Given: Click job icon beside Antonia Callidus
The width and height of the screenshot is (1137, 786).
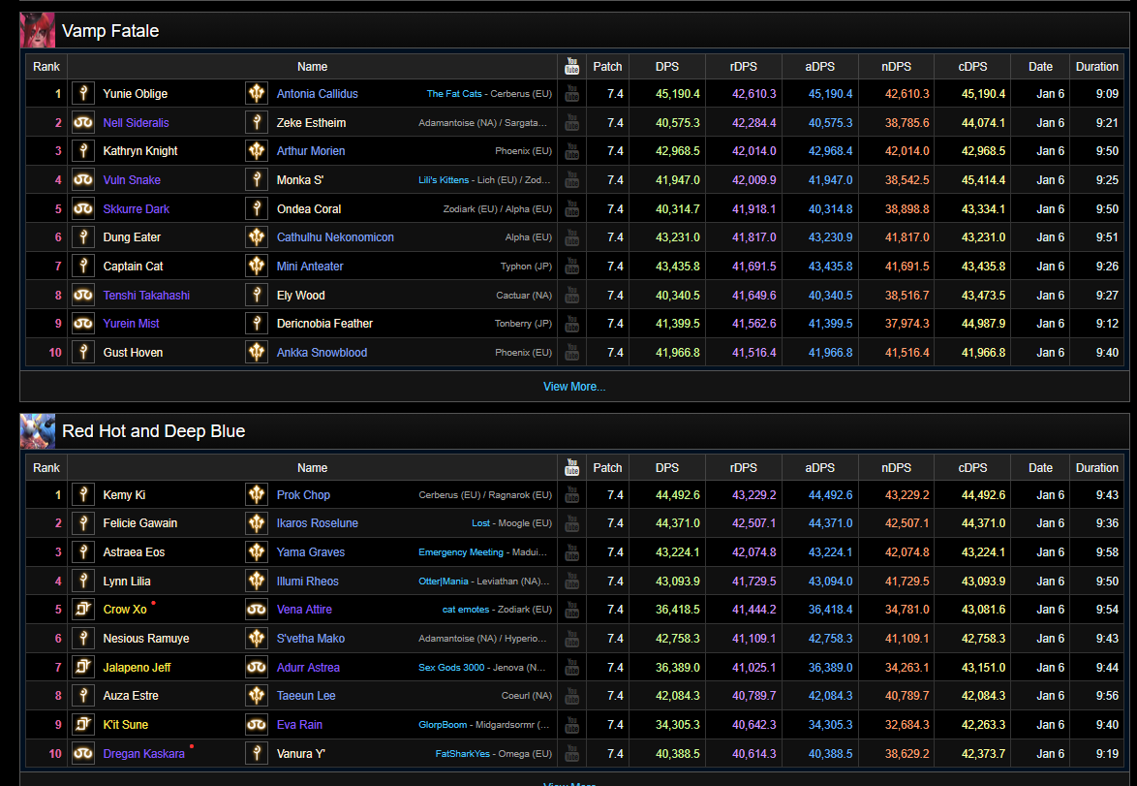Looking at the screenshot, I should (257, 94).
